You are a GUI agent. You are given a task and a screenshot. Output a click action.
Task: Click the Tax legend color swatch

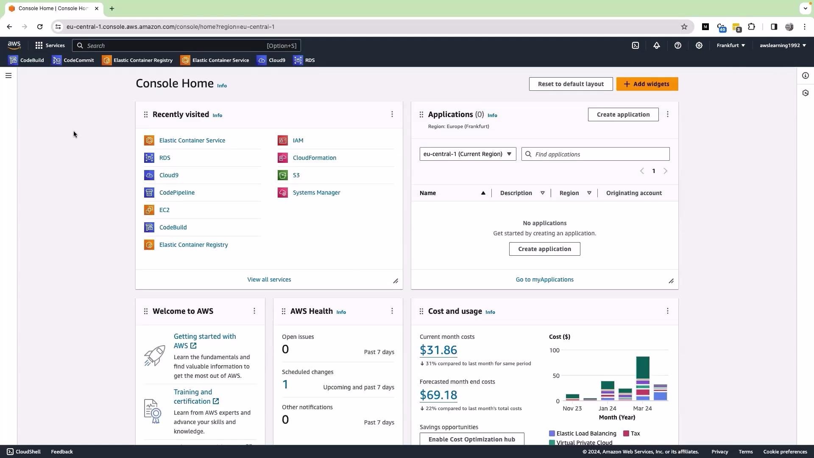[x=626, y=433]
